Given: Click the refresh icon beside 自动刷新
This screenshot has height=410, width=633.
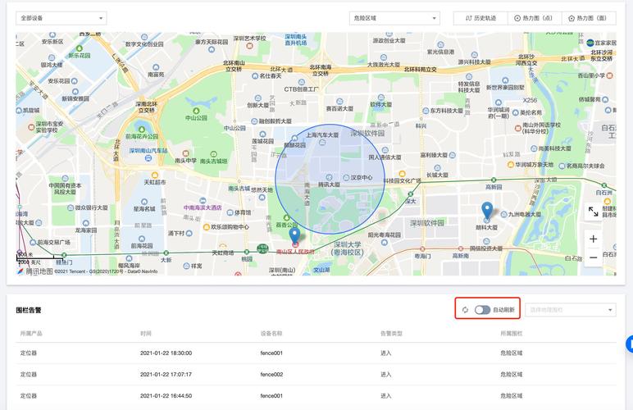Looking at the screenshot, I should coord(465,310).
